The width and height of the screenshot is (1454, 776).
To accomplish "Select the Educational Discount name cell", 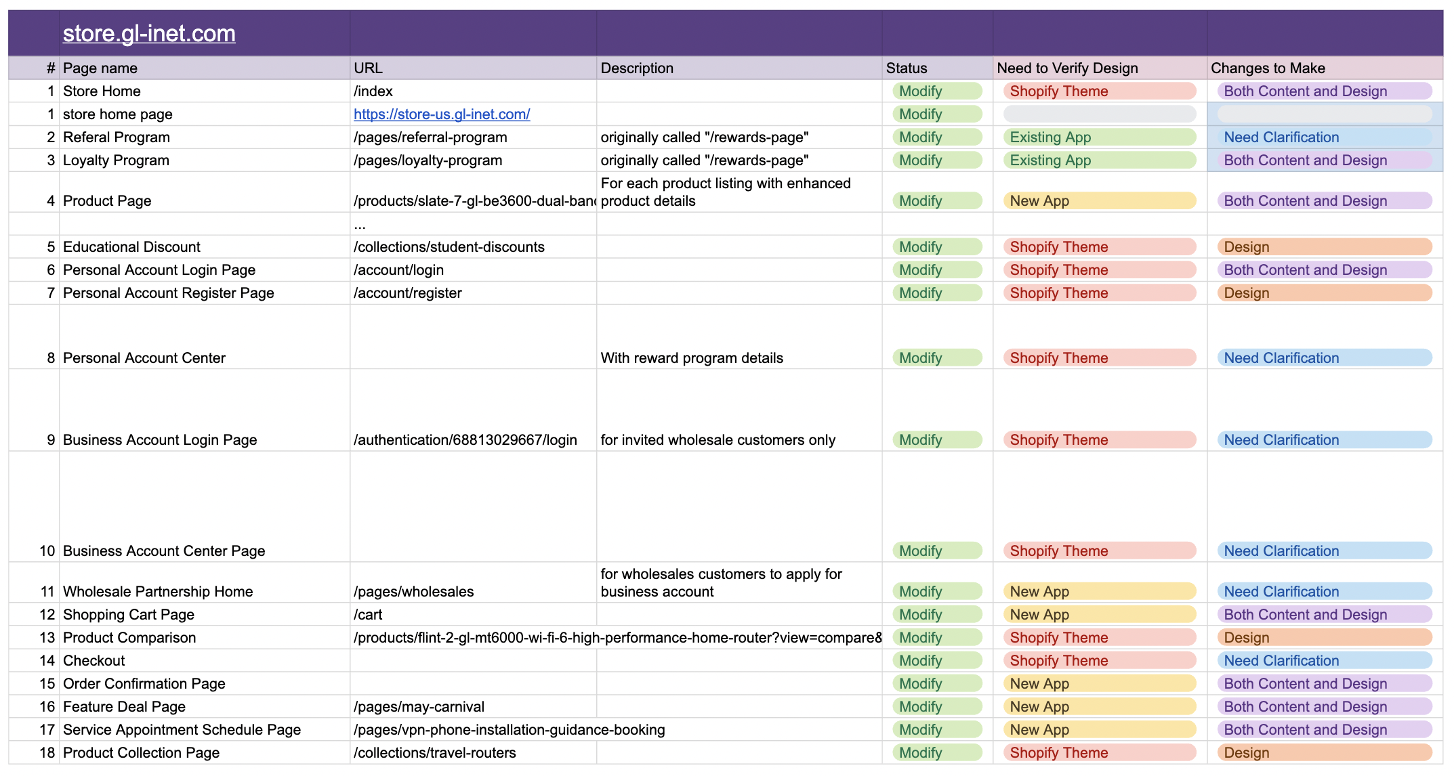I will pos(205,247).
